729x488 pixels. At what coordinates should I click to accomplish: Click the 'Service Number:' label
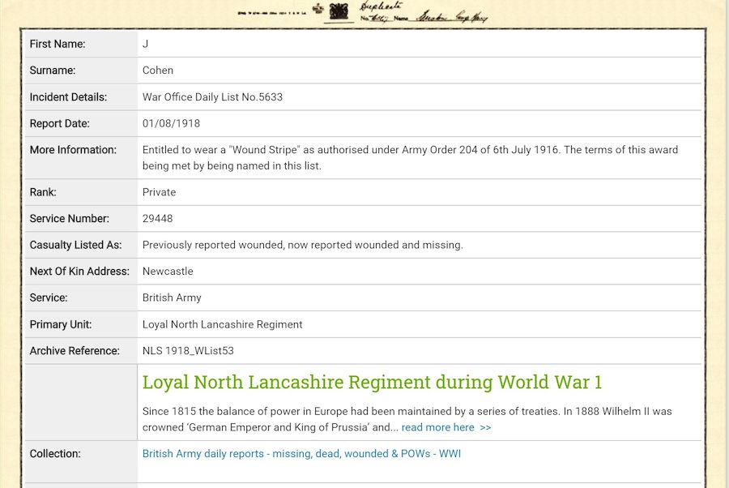point(70,218)
